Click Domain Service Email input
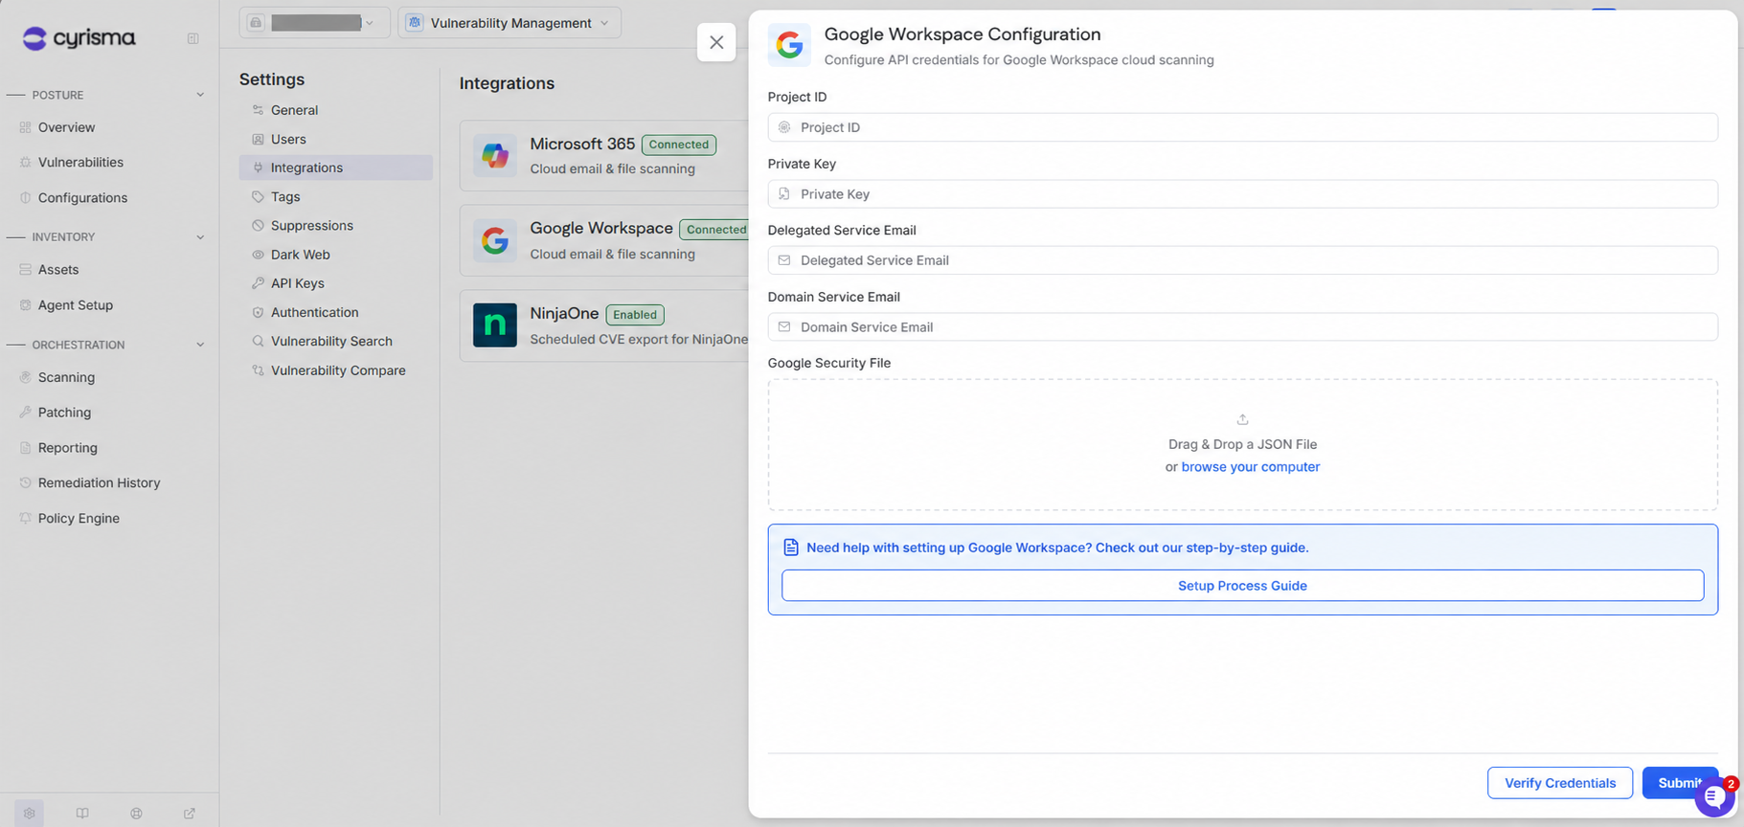The height and width of the screenshot is (827, 1744). point(1242,327)
